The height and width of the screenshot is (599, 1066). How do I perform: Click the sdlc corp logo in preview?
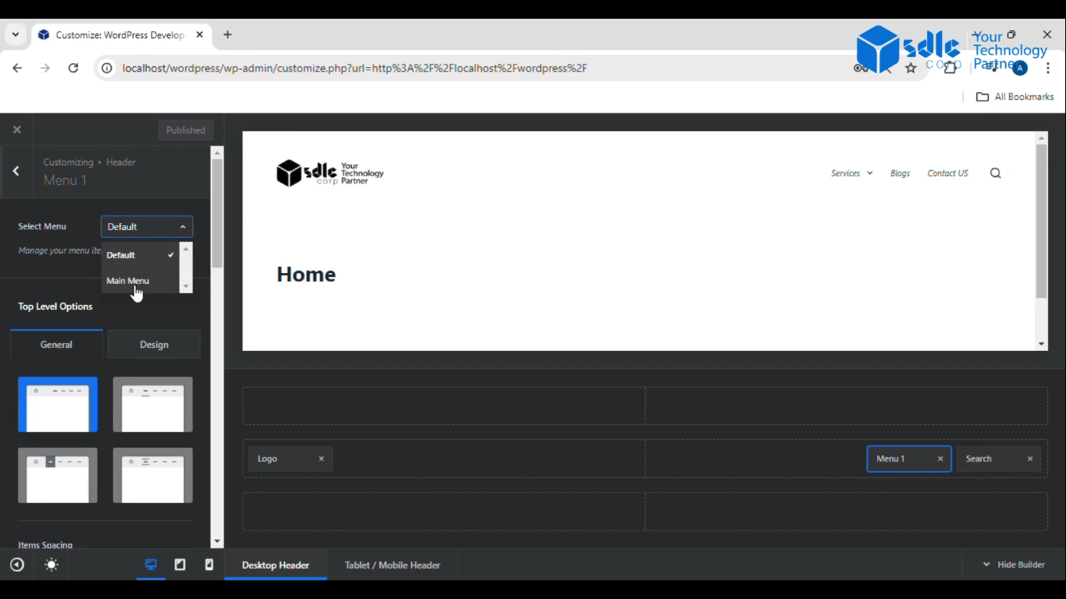pos(330,173)
